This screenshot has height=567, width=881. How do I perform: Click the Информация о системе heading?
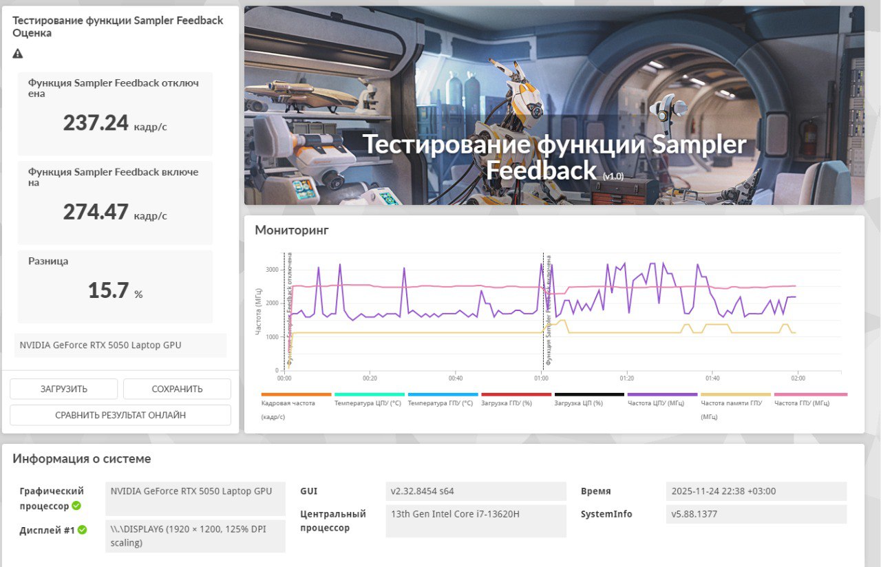pyautogui.click(x=82, y=459)
